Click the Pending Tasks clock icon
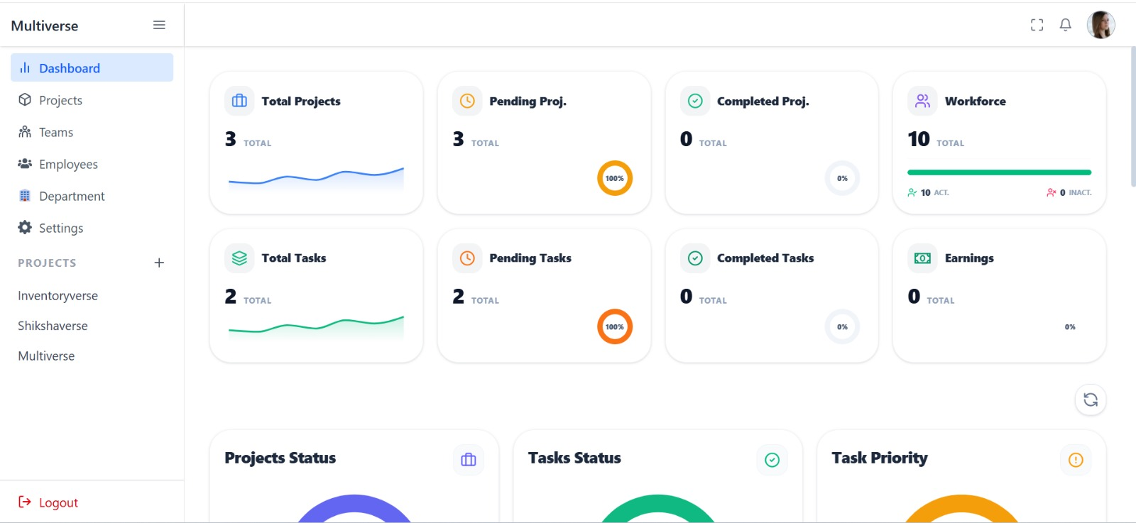Screen dimensions: 1136x523 pos(466,258)
